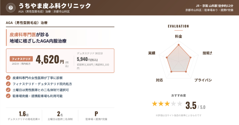The width and height of the screenshot is (239, 125).
Task: Click the 1.6倍 発毛効果 statistic
Action: (x=24, y=114)
